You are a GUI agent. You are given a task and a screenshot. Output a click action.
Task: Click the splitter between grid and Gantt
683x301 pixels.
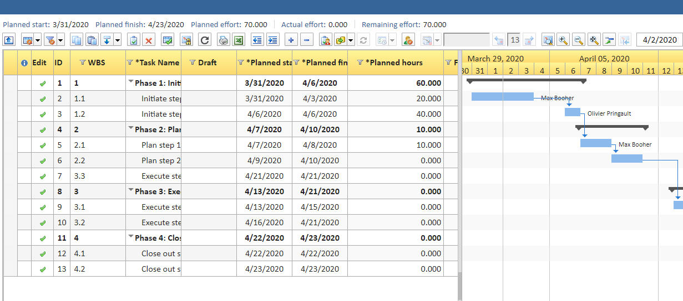coord(459,176)
